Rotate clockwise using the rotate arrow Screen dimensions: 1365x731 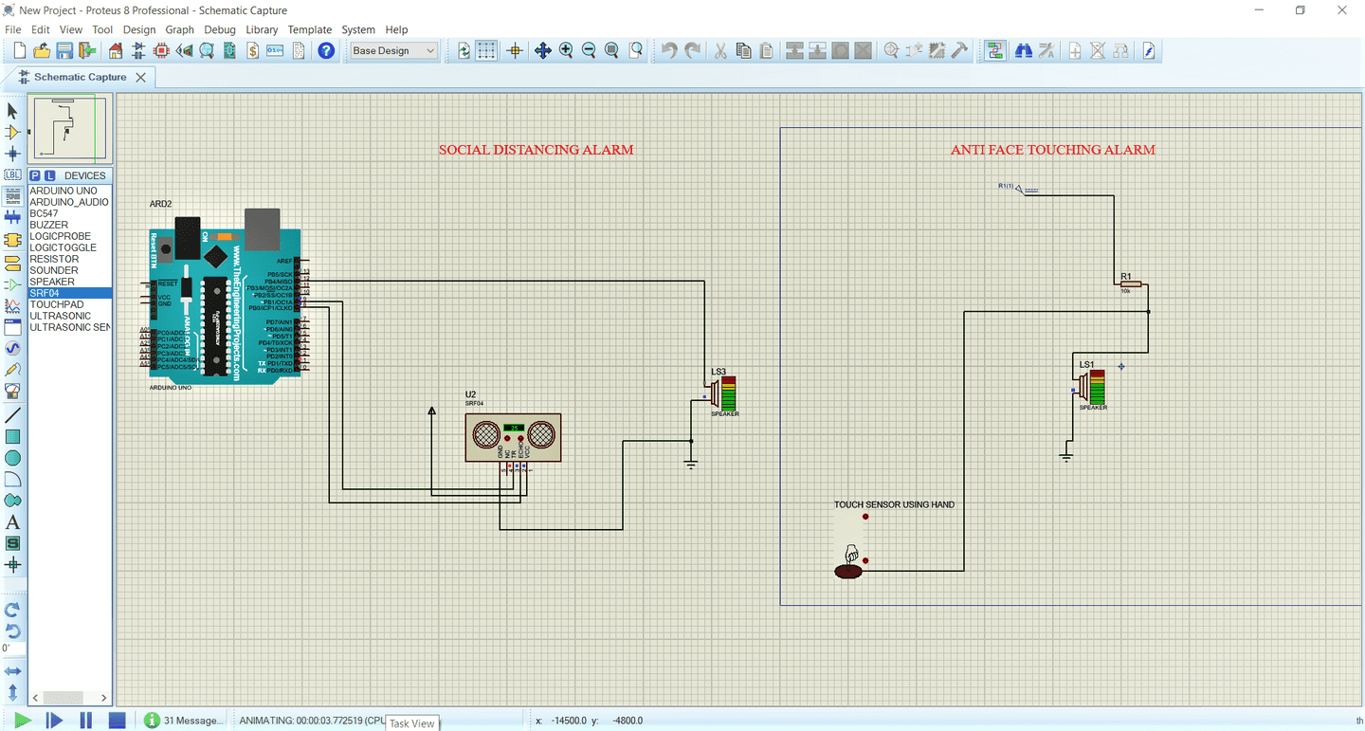click(x=13, y=610)
